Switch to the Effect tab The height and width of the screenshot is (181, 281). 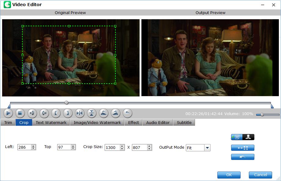133,123
